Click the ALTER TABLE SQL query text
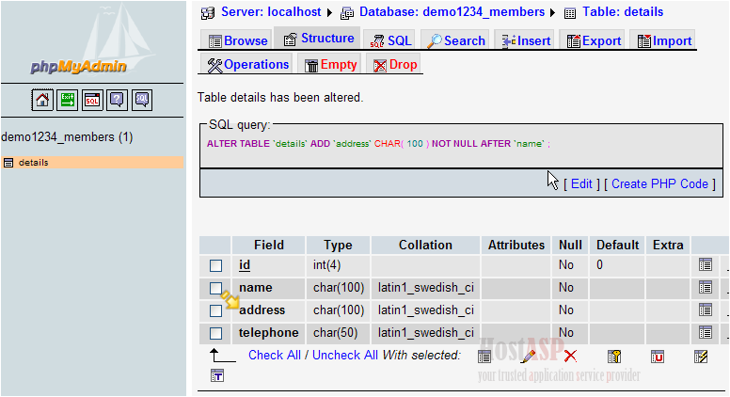The width and height of the screenshot is (730, 397). 378,144
